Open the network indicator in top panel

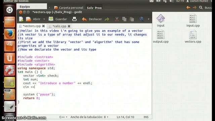[x=165, y=1]
